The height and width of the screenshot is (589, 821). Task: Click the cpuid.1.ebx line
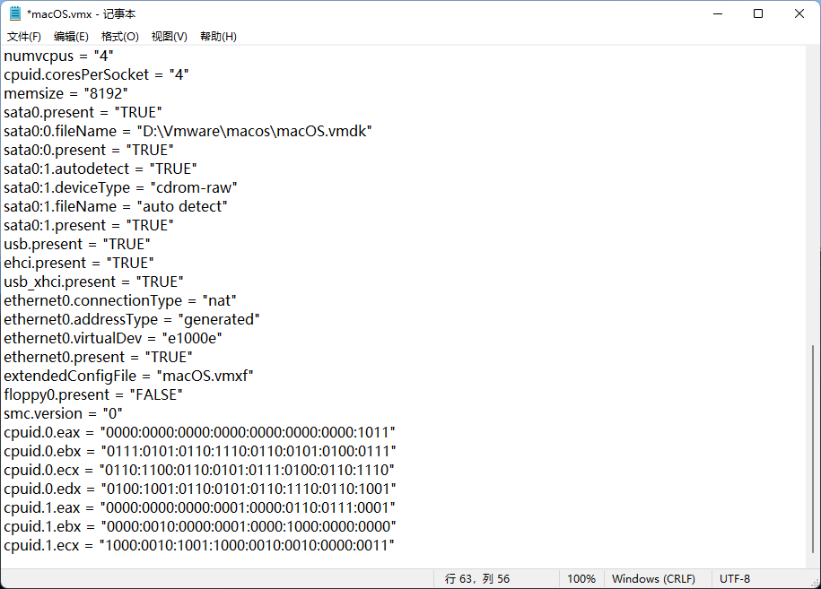pos(200,527)
